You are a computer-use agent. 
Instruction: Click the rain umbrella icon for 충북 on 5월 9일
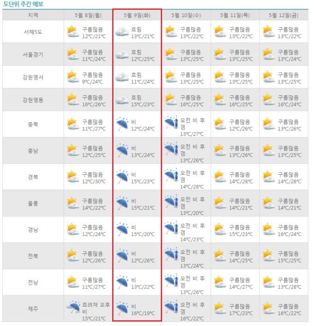coord(122,124)
